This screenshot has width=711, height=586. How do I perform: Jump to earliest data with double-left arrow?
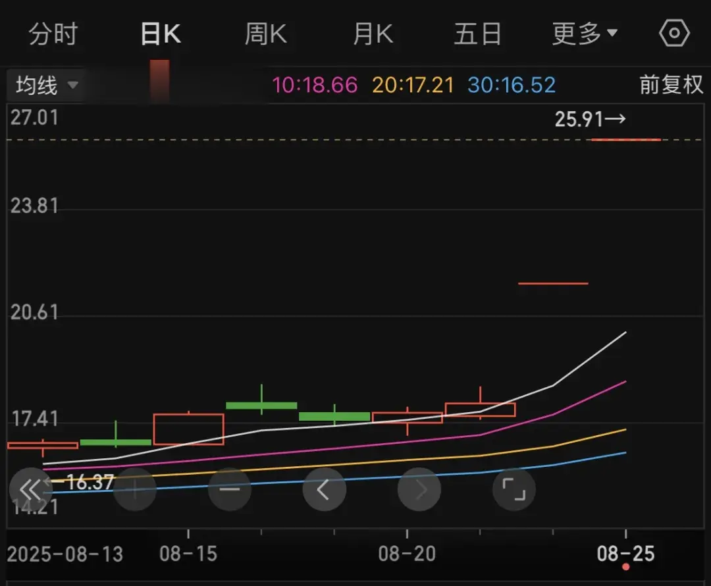pos(30,489)
